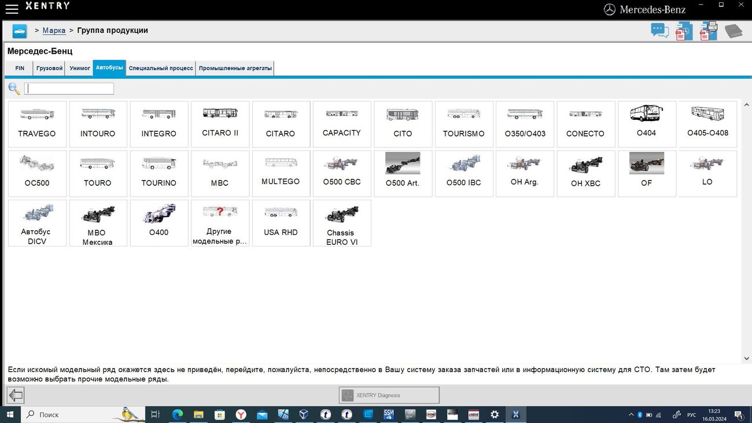
Task: Select the O405-O408 bus tile
Action: click(x=708, y=124)
